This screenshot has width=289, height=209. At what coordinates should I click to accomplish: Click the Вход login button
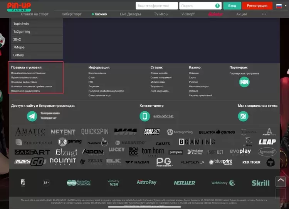(232, 6)
